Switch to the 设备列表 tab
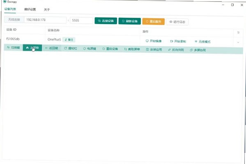The width and height of the screenshot is (246, 164). tap(10, 9)
